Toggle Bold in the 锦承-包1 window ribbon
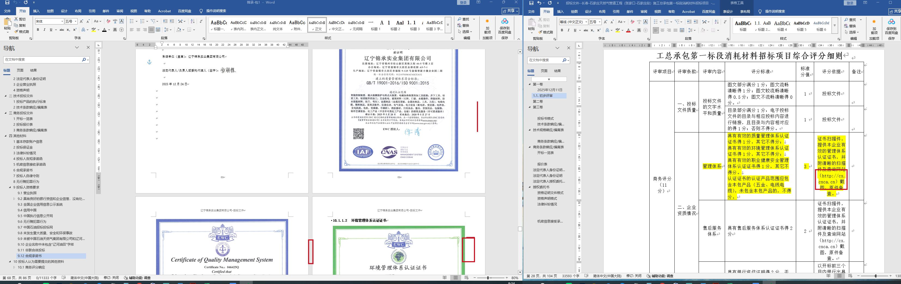 pyautogui.click(x=38, y=30)
